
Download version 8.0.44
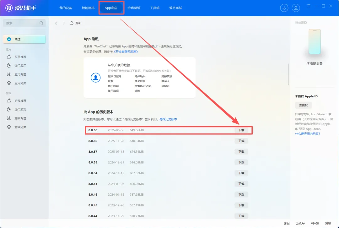241,216
